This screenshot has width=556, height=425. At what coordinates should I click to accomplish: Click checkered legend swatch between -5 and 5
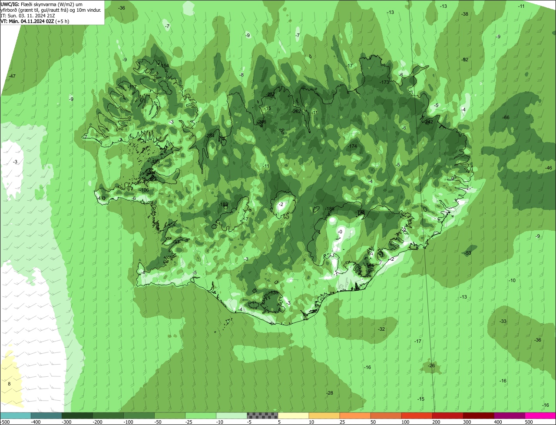click(262, 415)
